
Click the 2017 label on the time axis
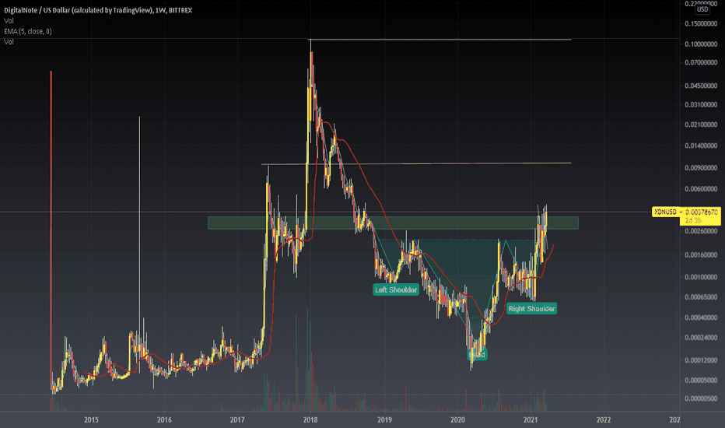pyautogui.click(x=237, y=419)
